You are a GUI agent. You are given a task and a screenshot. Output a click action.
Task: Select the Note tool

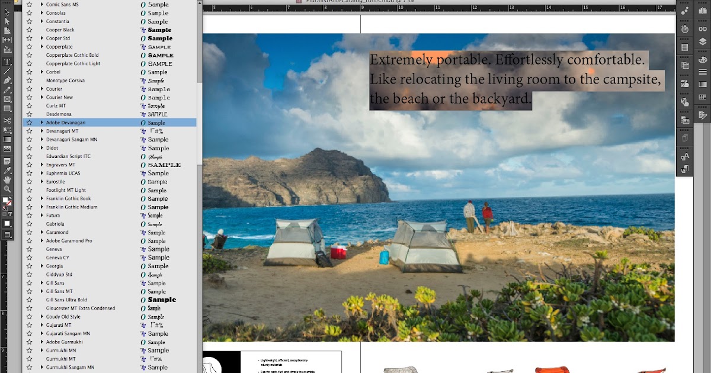coord(7,160)
